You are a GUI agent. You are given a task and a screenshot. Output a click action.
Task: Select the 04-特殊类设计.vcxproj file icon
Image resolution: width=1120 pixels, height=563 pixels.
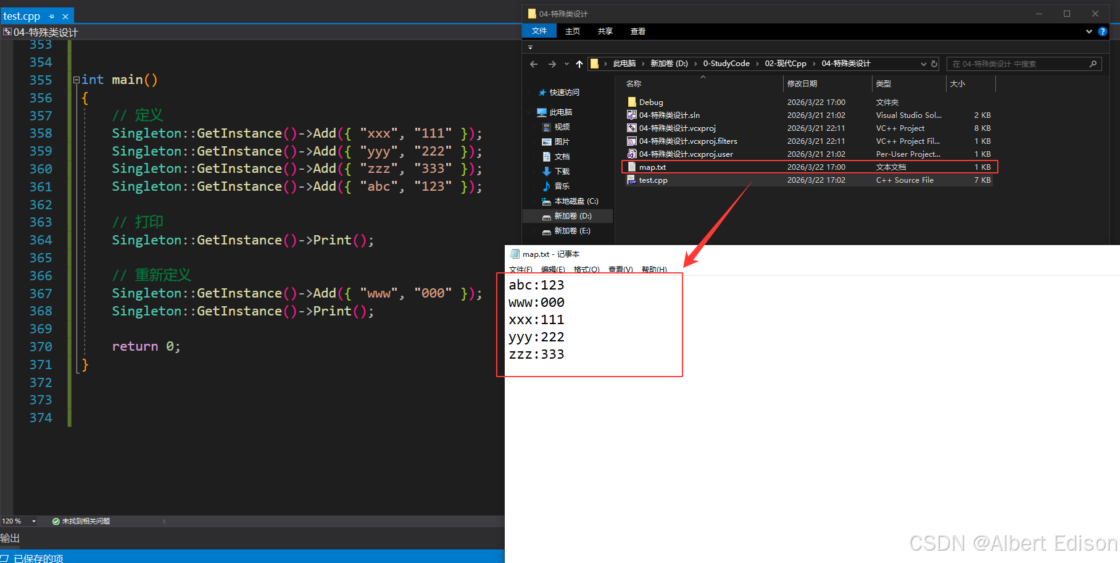click(x=632, y=128)
